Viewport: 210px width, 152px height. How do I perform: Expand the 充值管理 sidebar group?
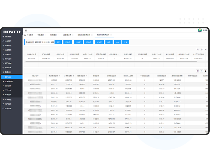pos(8,50)
